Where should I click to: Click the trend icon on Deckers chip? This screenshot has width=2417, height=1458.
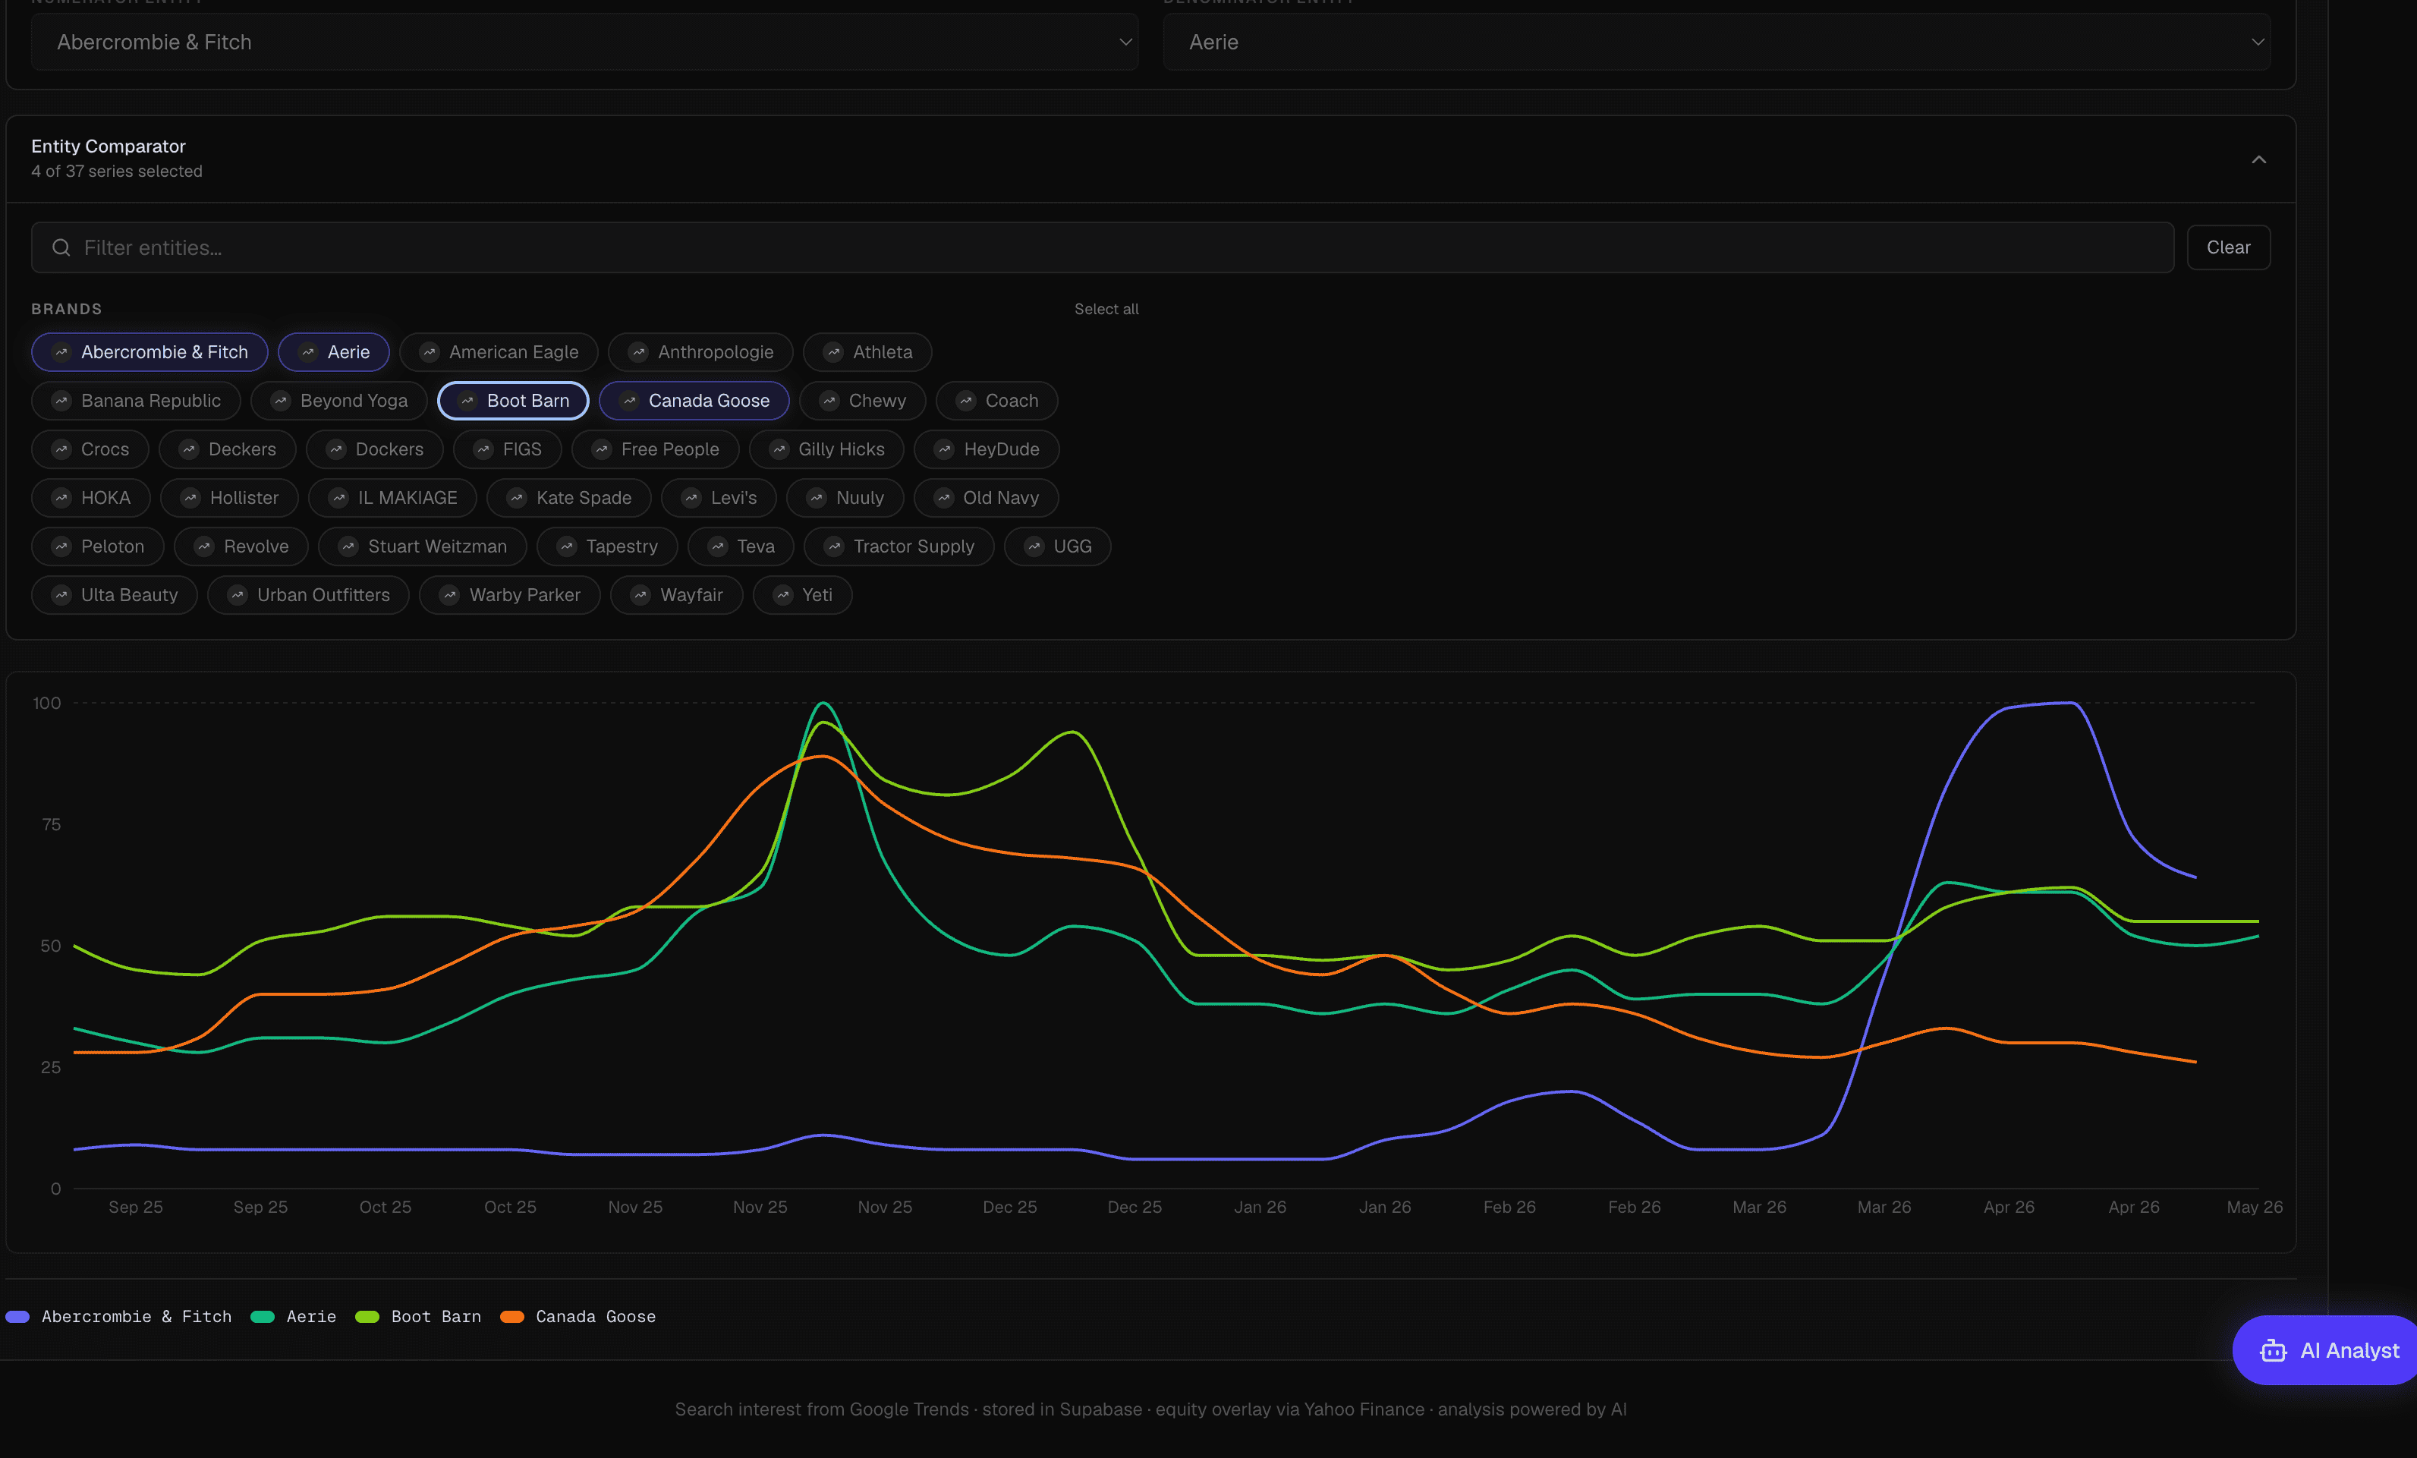point(188,449)
